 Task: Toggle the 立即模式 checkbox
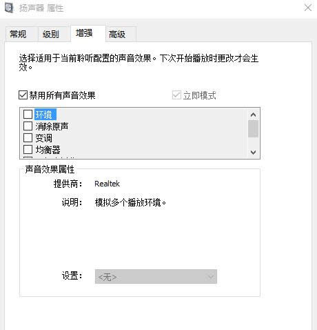point(176,95)
